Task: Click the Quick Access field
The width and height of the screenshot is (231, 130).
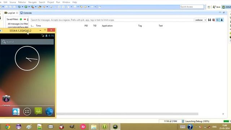Action: coord(192,7)
